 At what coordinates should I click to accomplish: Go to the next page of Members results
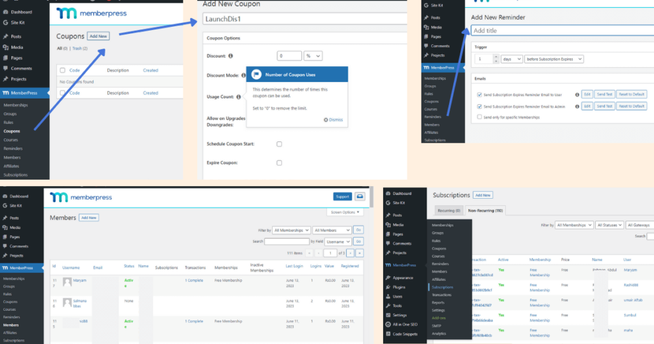[351, 253]
